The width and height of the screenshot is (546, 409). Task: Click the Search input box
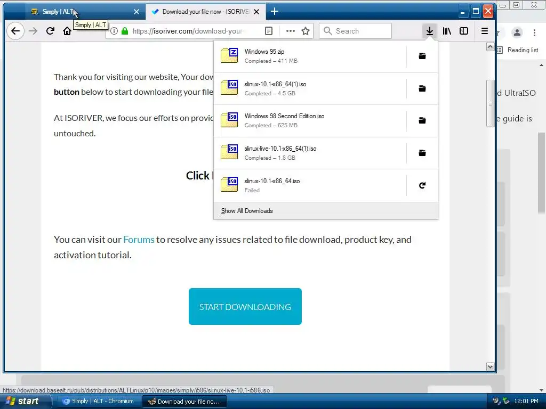click(355, 31)
